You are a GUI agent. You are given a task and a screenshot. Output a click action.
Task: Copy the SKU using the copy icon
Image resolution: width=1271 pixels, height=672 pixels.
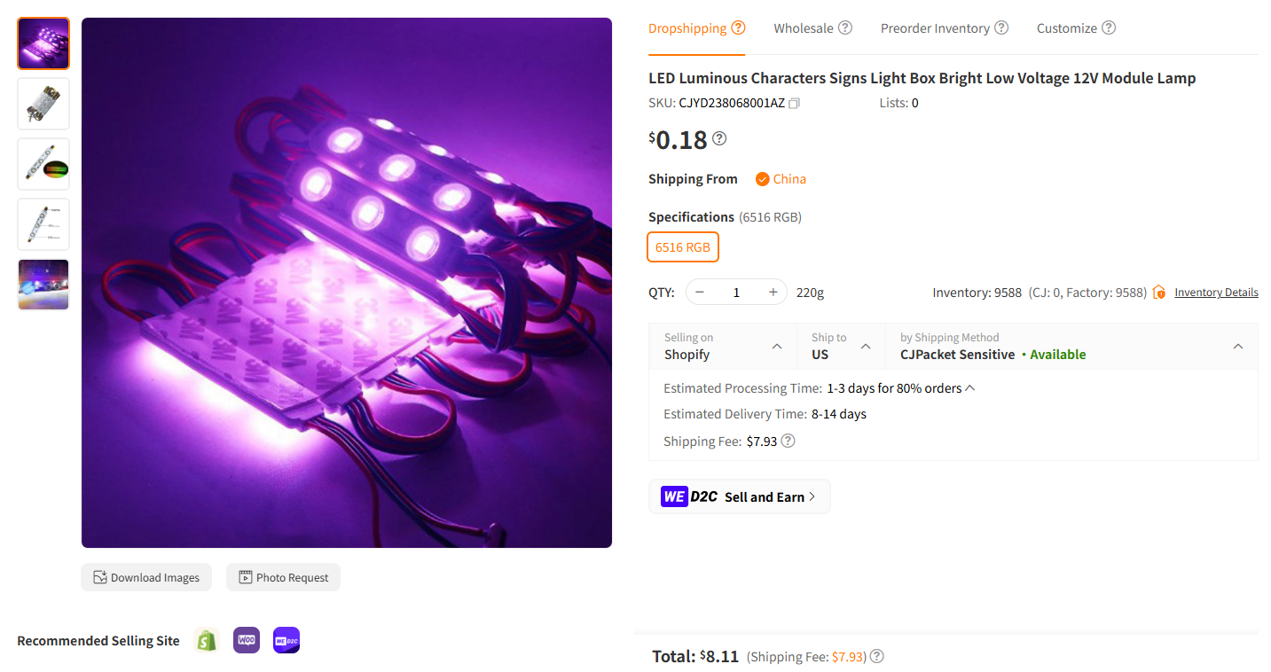[x=794, y=103]
